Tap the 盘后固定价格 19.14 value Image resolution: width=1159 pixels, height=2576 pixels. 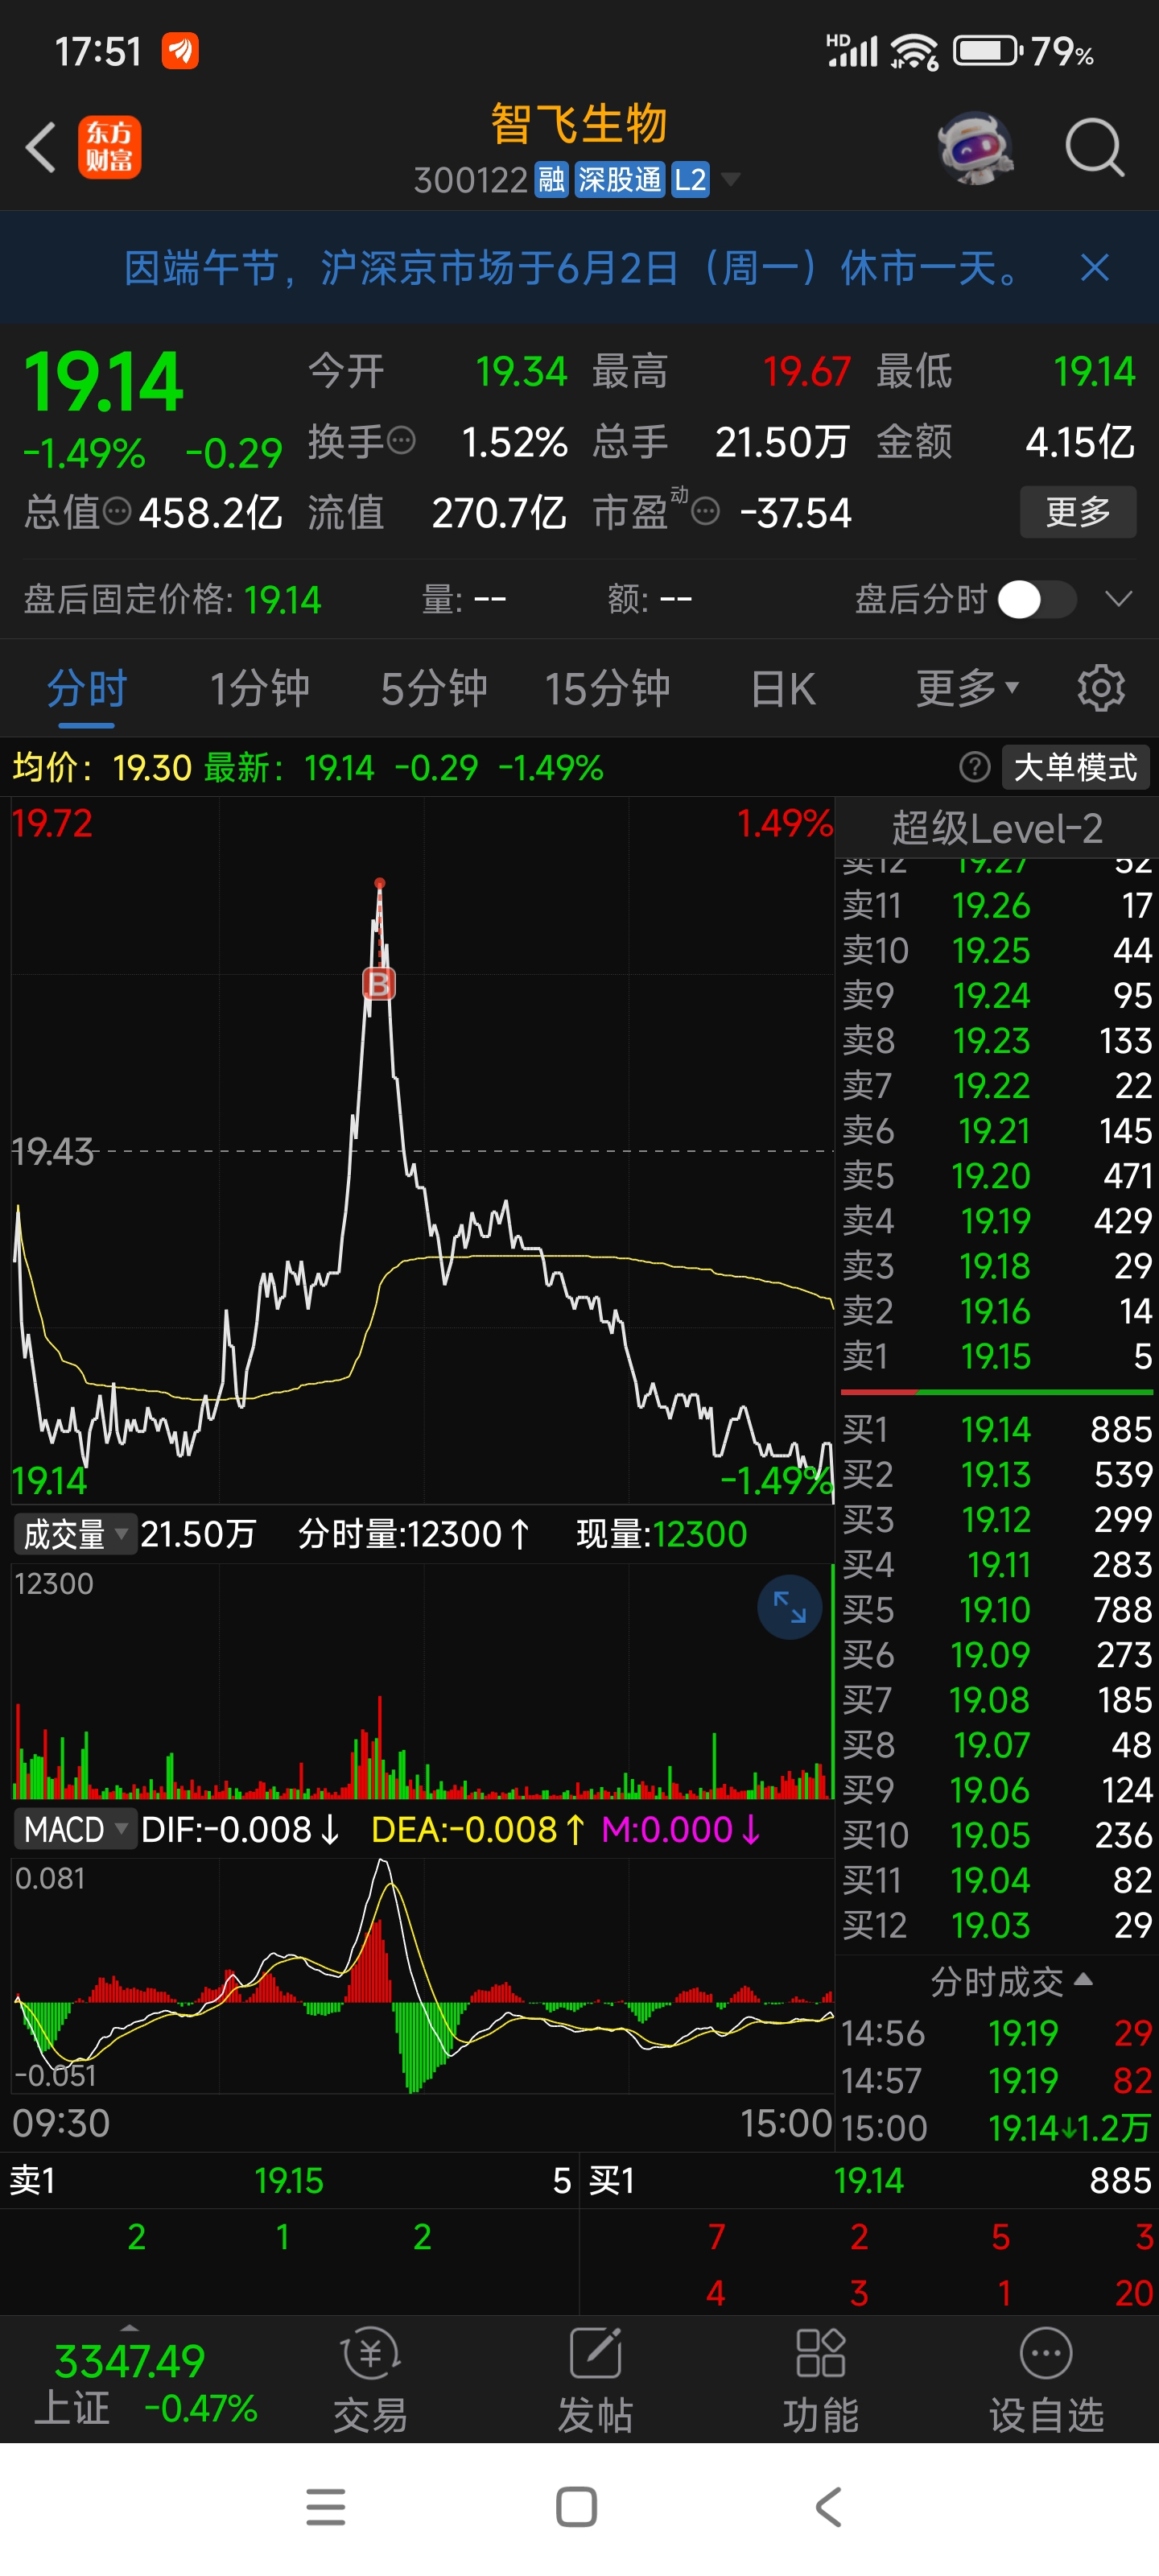tap(283, 600)
